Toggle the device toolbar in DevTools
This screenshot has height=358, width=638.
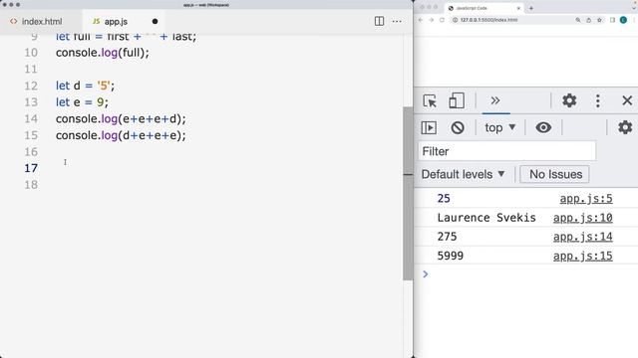coord(457,100)
